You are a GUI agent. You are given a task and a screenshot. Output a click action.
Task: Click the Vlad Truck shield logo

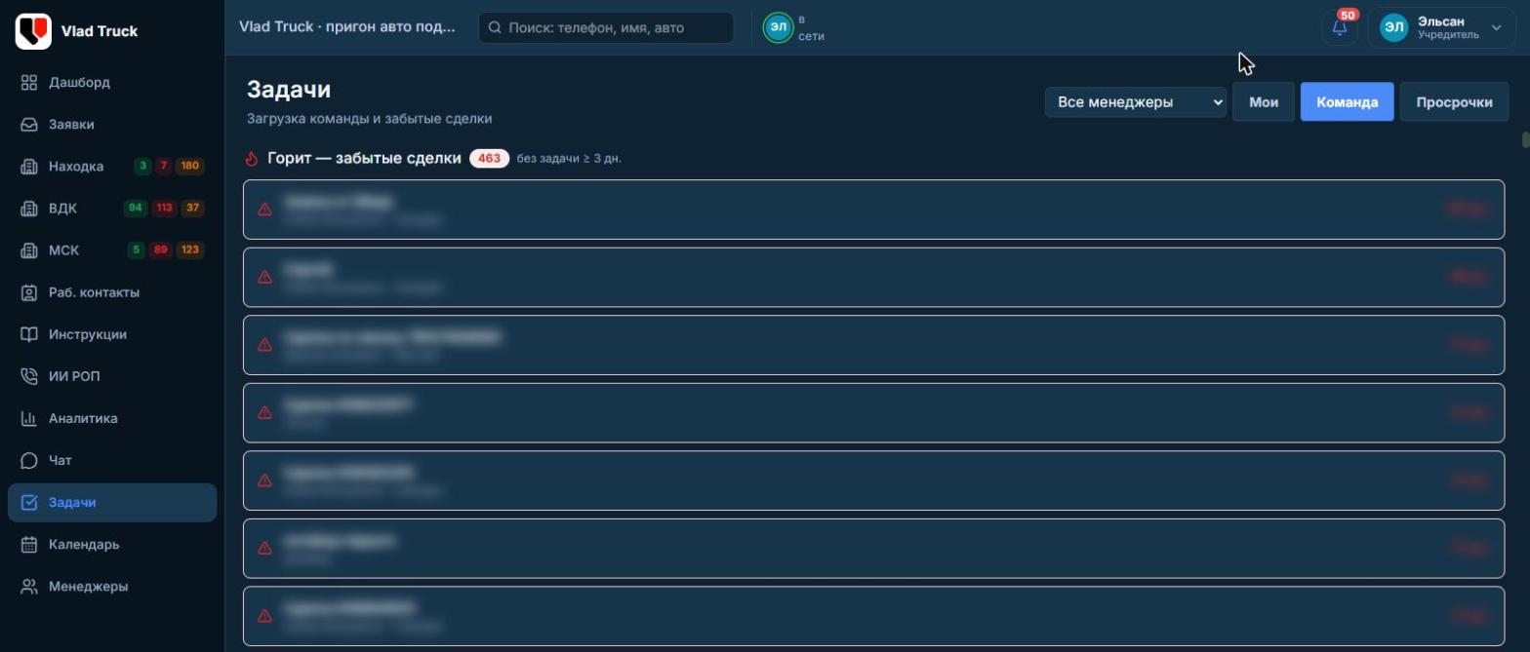click(33, 31)
